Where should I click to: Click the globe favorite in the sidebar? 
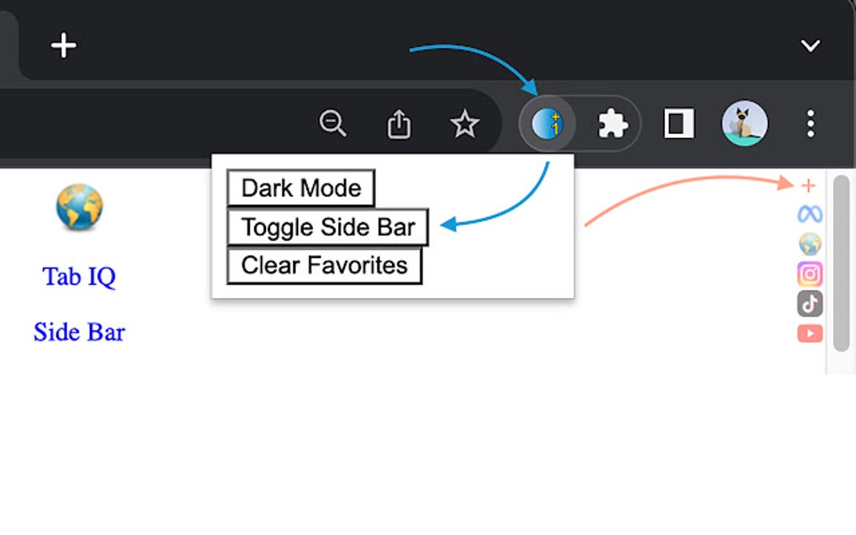808,244
